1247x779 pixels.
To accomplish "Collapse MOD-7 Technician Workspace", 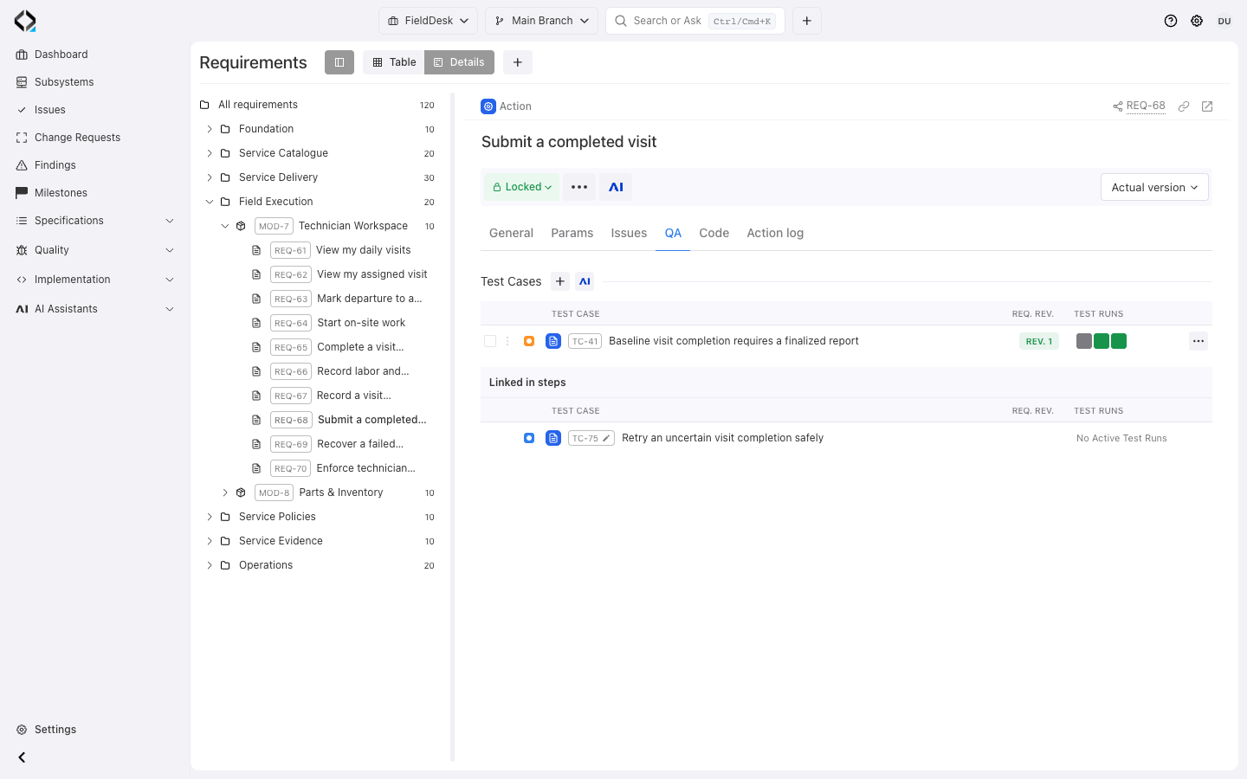I will [225, 226].
